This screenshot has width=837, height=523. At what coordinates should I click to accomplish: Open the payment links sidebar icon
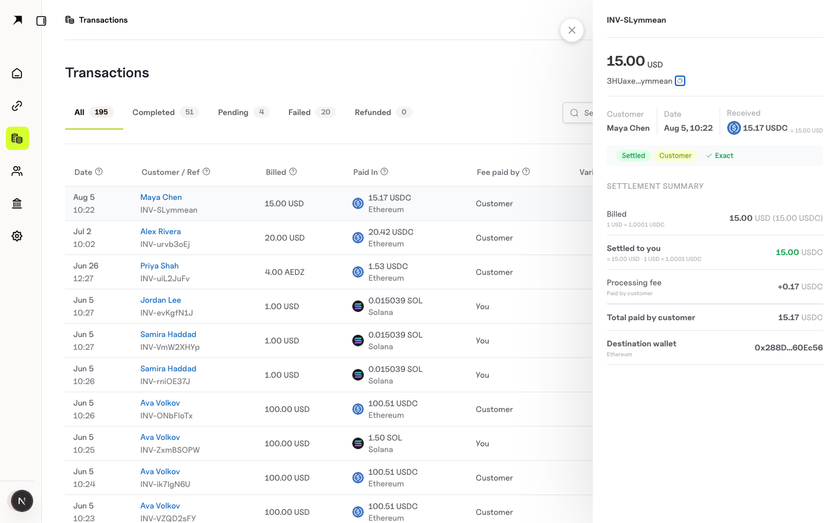(17, 106)
